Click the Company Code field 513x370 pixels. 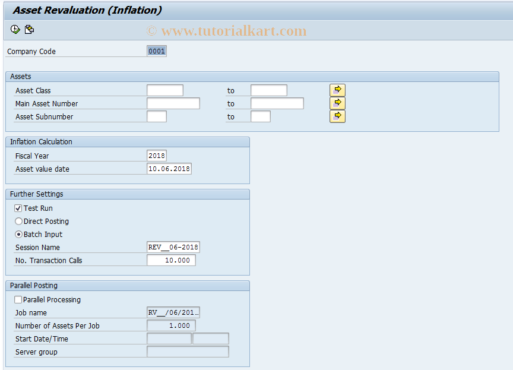click(x=156, y=51)
